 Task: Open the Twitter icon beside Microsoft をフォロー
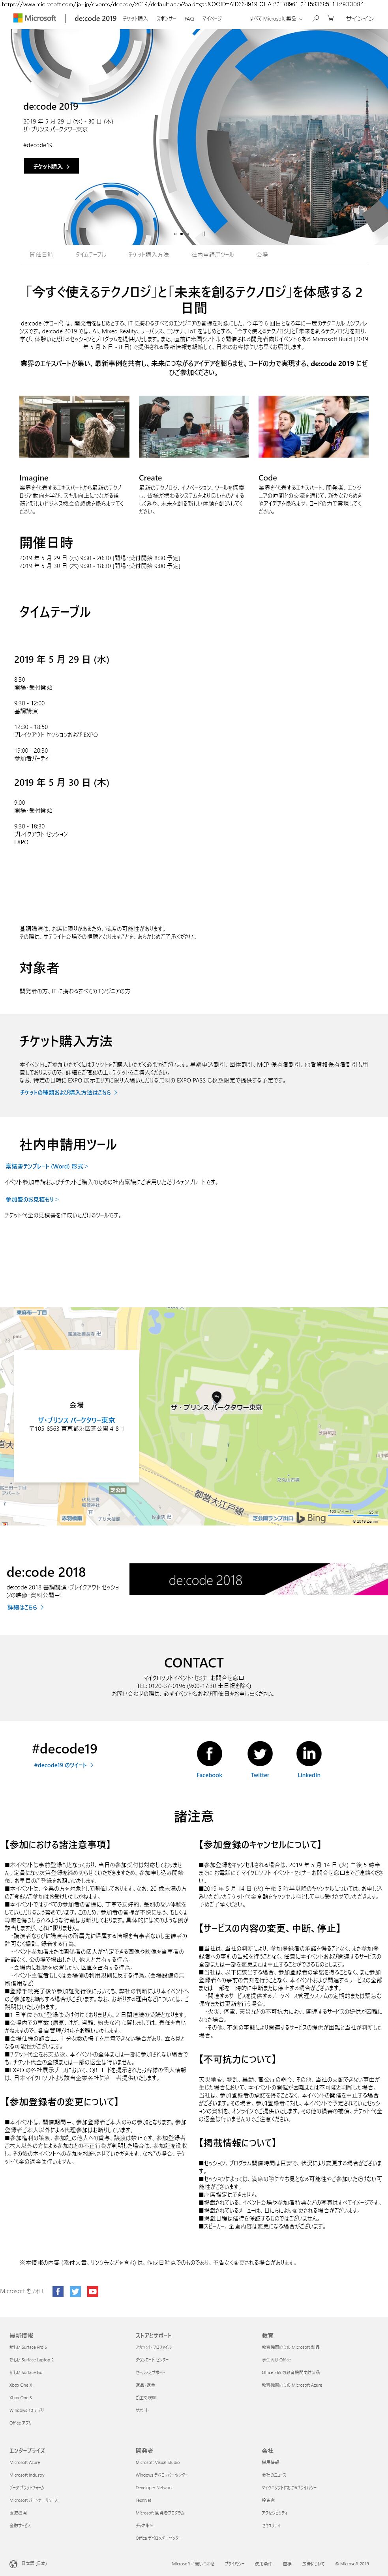tap(75, 2291)
